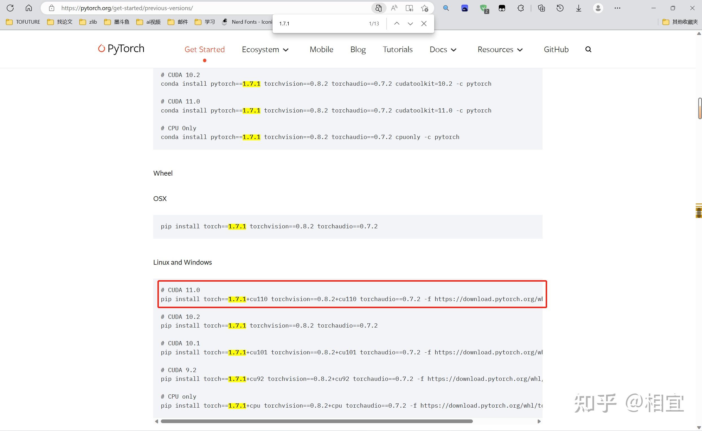Open the Extensions puzzle piece icon
702x431 pixels.
pyautogui.click(x=521, y=8)
